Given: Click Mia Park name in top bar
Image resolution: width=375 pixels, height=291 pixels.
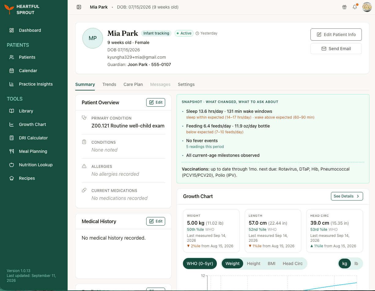Looking at the screenshot, I should click(x=99, y=7).
